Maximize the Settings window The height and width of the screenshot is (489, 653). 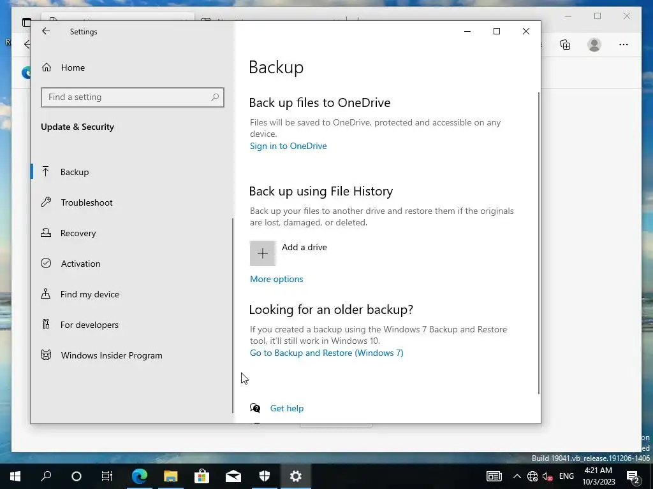point(496,31)
